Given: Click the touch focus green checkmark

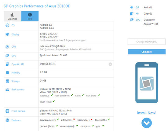Looking at the screenshot, I should point(54,101).
